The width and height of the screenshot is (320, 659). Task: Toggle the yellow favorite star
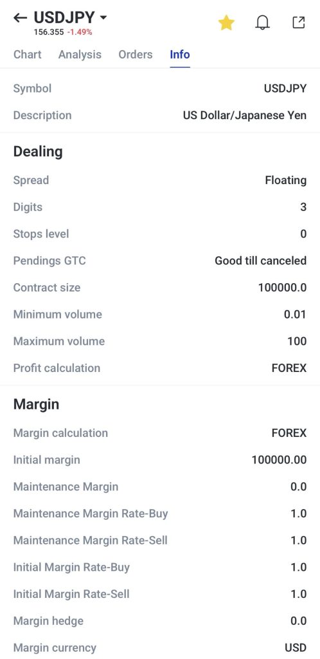[226, 23]
